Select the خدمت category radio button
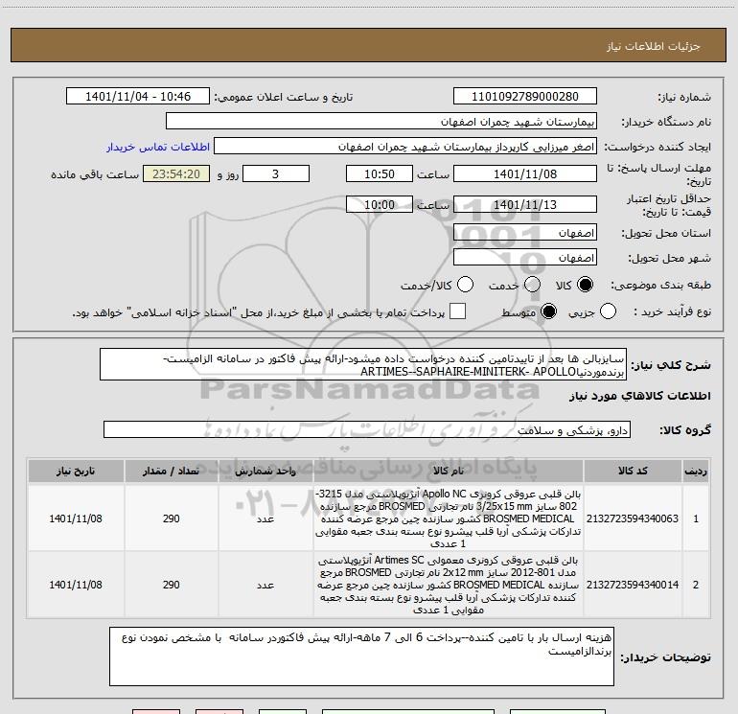 point(532,285)
